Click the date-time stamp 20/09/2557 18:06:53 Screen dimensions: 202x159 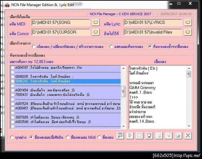point(176,14)
